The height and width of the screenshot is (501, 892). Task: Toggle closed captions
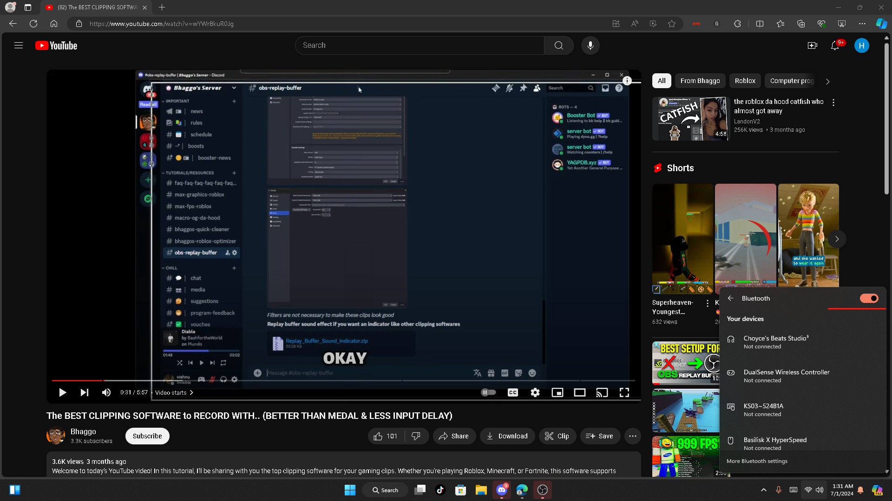513,392
